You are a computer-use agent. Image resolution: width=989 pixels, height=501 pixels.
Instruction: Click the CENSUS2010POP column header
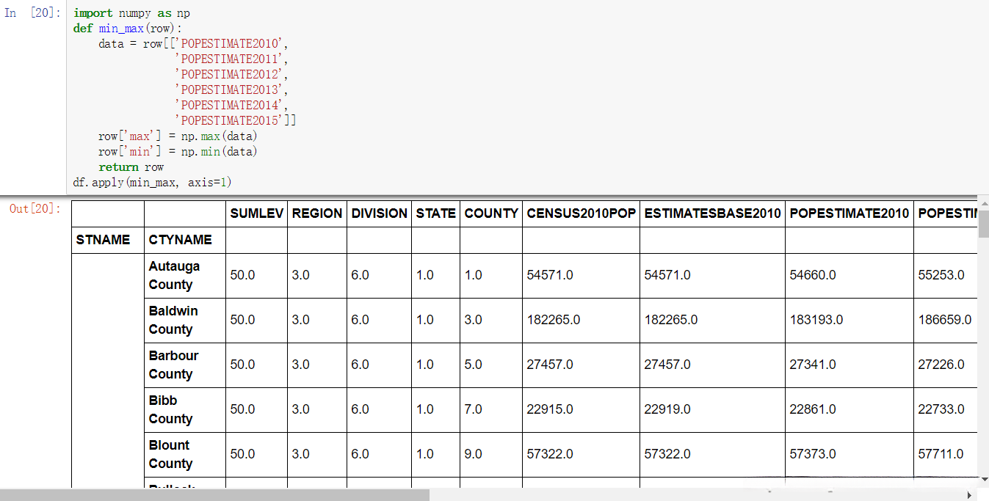581,213
